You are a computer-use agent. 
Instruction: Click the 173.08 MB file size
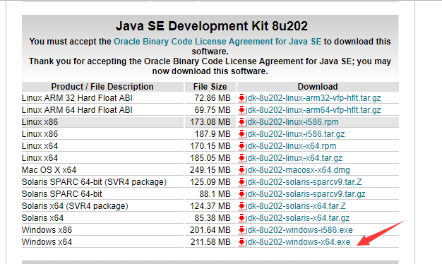tap(210, 122)
